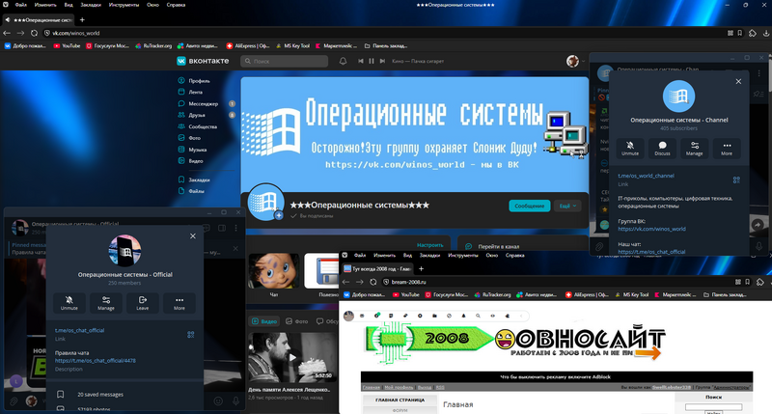The image size is (772, 414).
Task: Pause the VK music player
Action: pos(372,61)
